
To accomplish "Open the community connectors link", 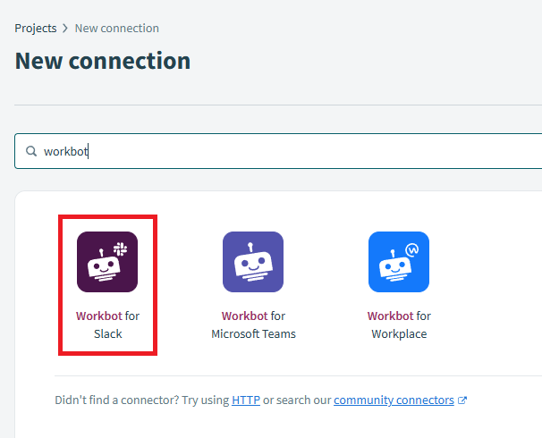I will [394, 400].
